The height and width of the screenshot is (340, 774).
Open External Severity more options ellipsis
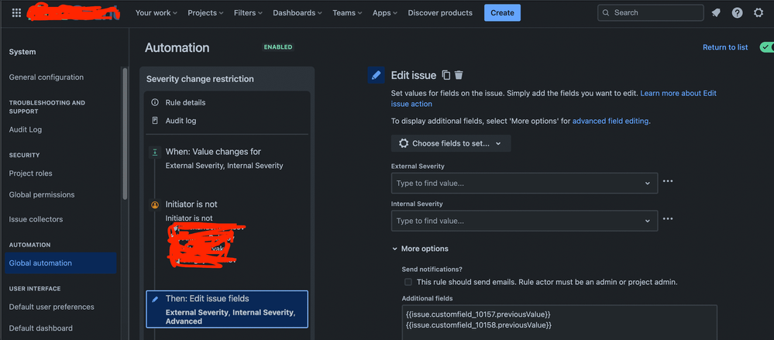click(x=668, y=181)
